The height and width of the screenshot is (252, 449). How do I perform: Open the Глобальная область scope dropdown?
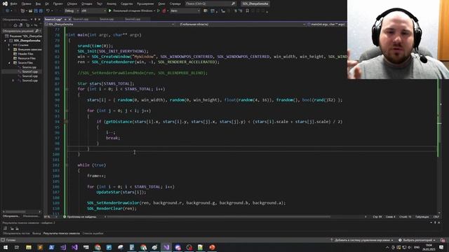click(241, 24)
